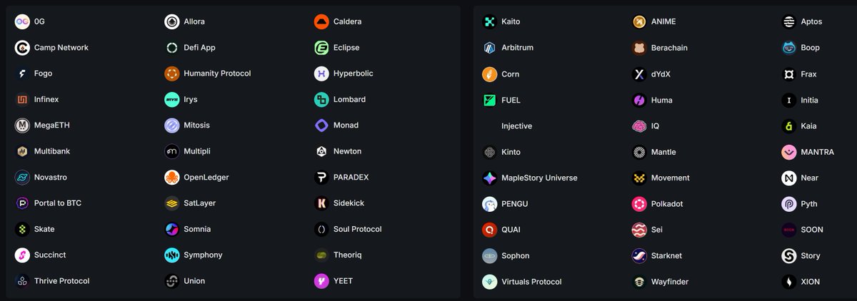Click the Arbitrum logo icon
This screenshot has width=857, height=301.
click(489, 48)
